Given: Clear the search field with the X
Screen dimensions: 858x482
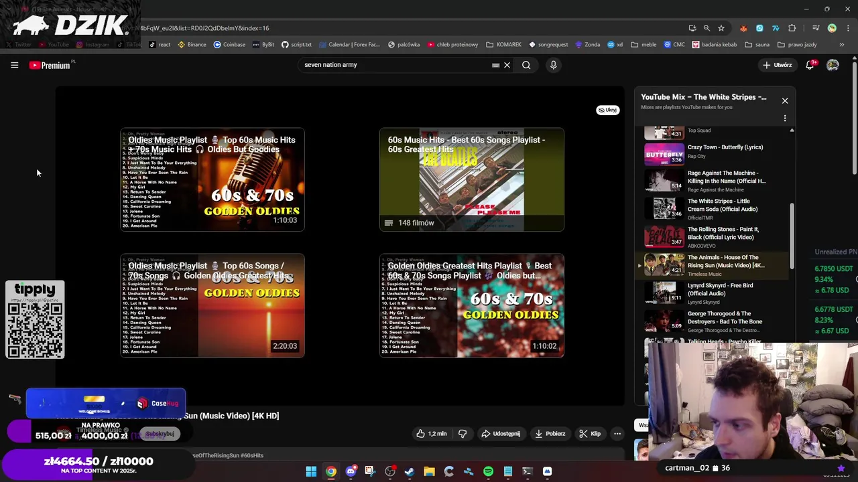Looking at the screenshot, I should (507, 65).
